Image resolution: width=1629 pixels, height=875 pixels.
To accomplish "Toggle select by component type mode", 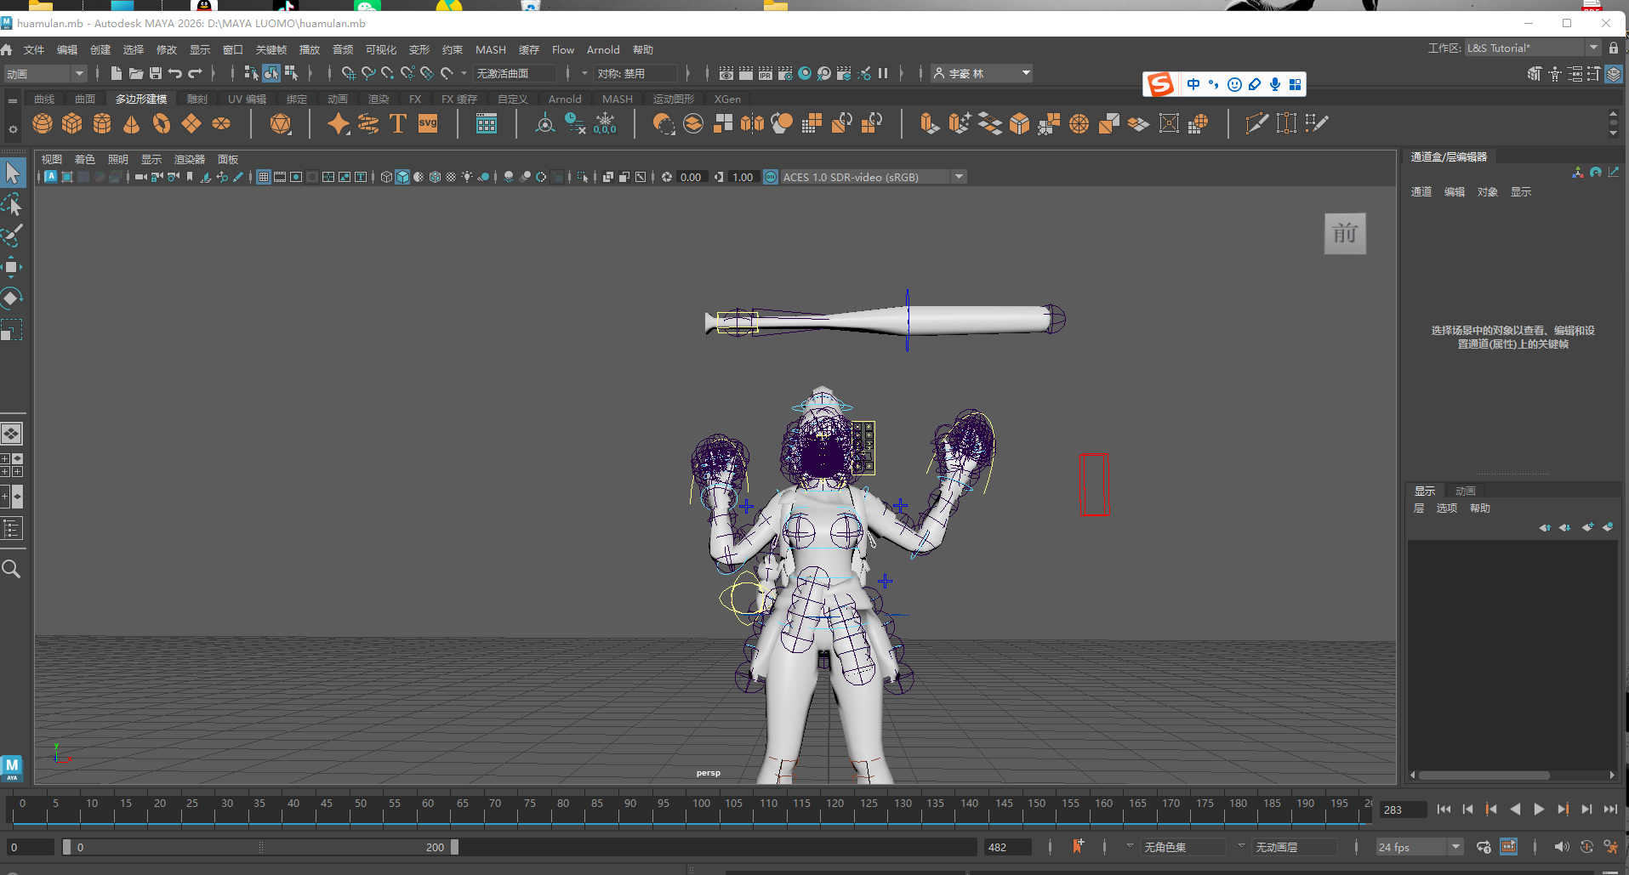I will point(292,73).
